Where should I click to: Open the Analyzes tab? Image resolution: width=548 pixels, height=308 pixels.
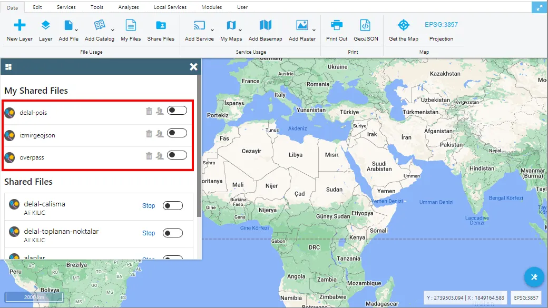click(129, 7)
